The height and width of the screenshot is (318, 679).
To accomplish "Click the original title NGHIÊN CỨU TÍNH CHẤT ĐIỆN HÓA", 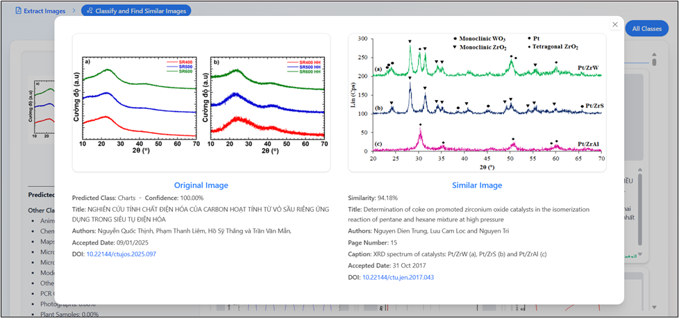I will coord(201,215).
